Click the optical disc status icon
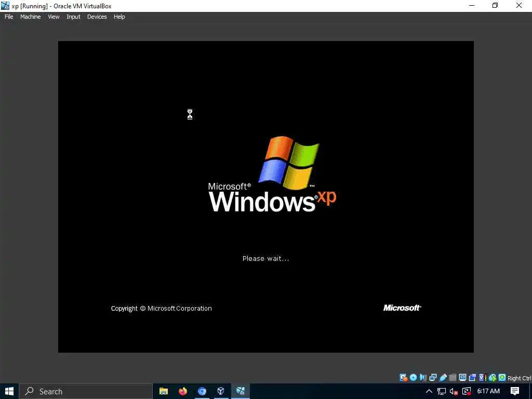Viewport: 532px width, 399px height. tap(413, 378)
